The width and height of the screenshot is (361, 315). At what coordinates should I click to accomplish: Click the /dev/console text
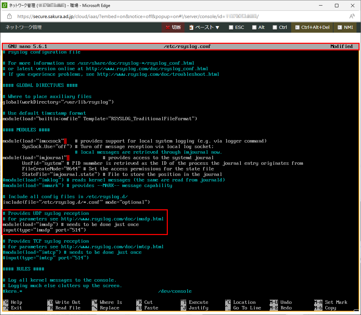point(175,291)
